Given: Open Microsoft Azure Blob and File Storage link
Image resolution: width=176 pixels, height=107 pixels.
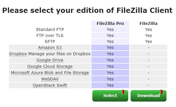Looking at the screenshot, I should [50, 73].
